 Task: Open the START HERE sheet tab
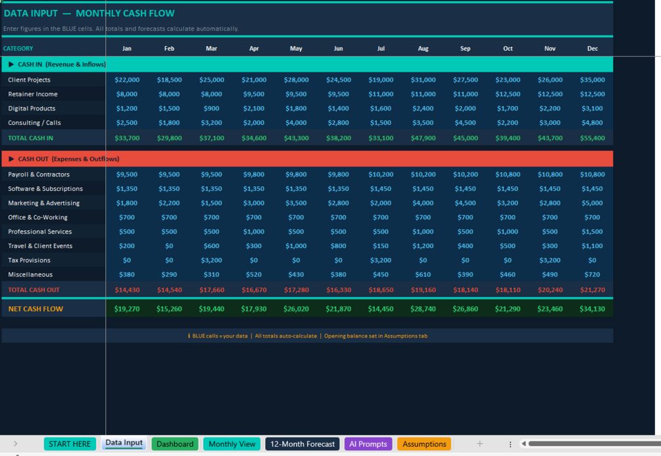[x=70, y=443]
